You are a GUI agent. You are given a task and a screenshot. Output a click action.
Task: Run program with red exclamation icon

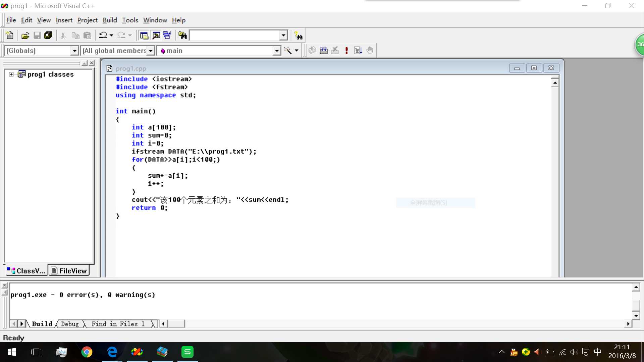(346, 50)
